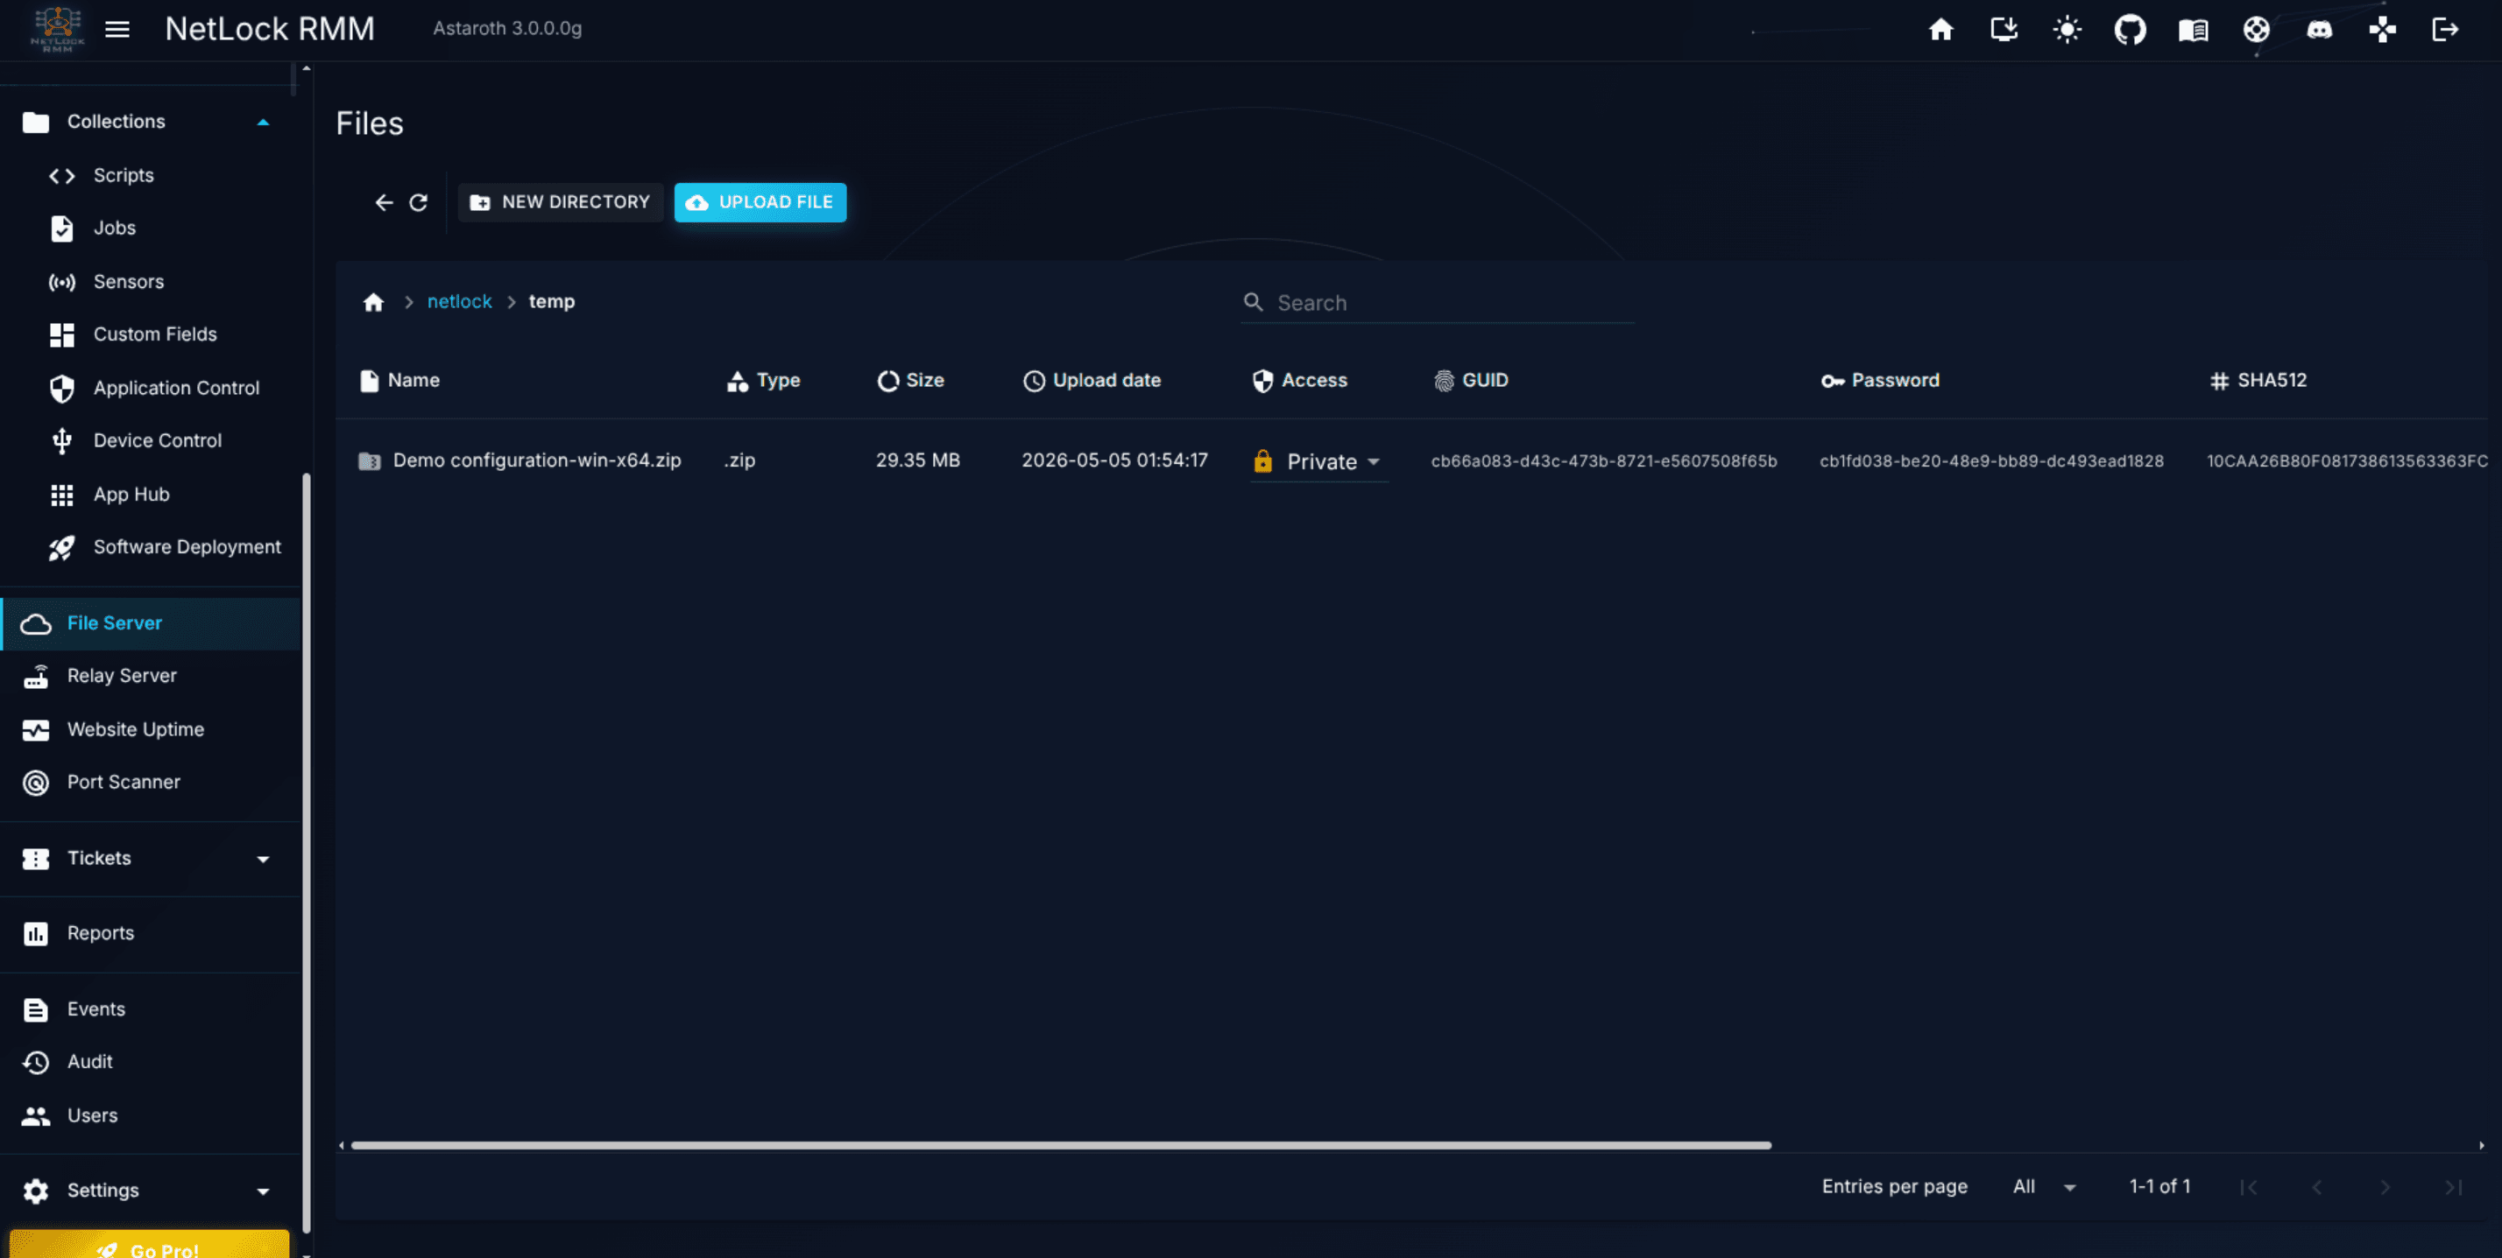The image size is (2502, 1258).
Task: Click the zip file icon in row
Action: point(369,461)
